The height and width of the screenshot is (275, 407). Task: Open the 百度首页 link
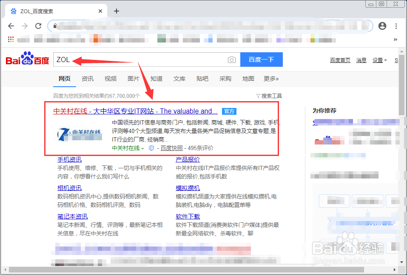point(340,60)
